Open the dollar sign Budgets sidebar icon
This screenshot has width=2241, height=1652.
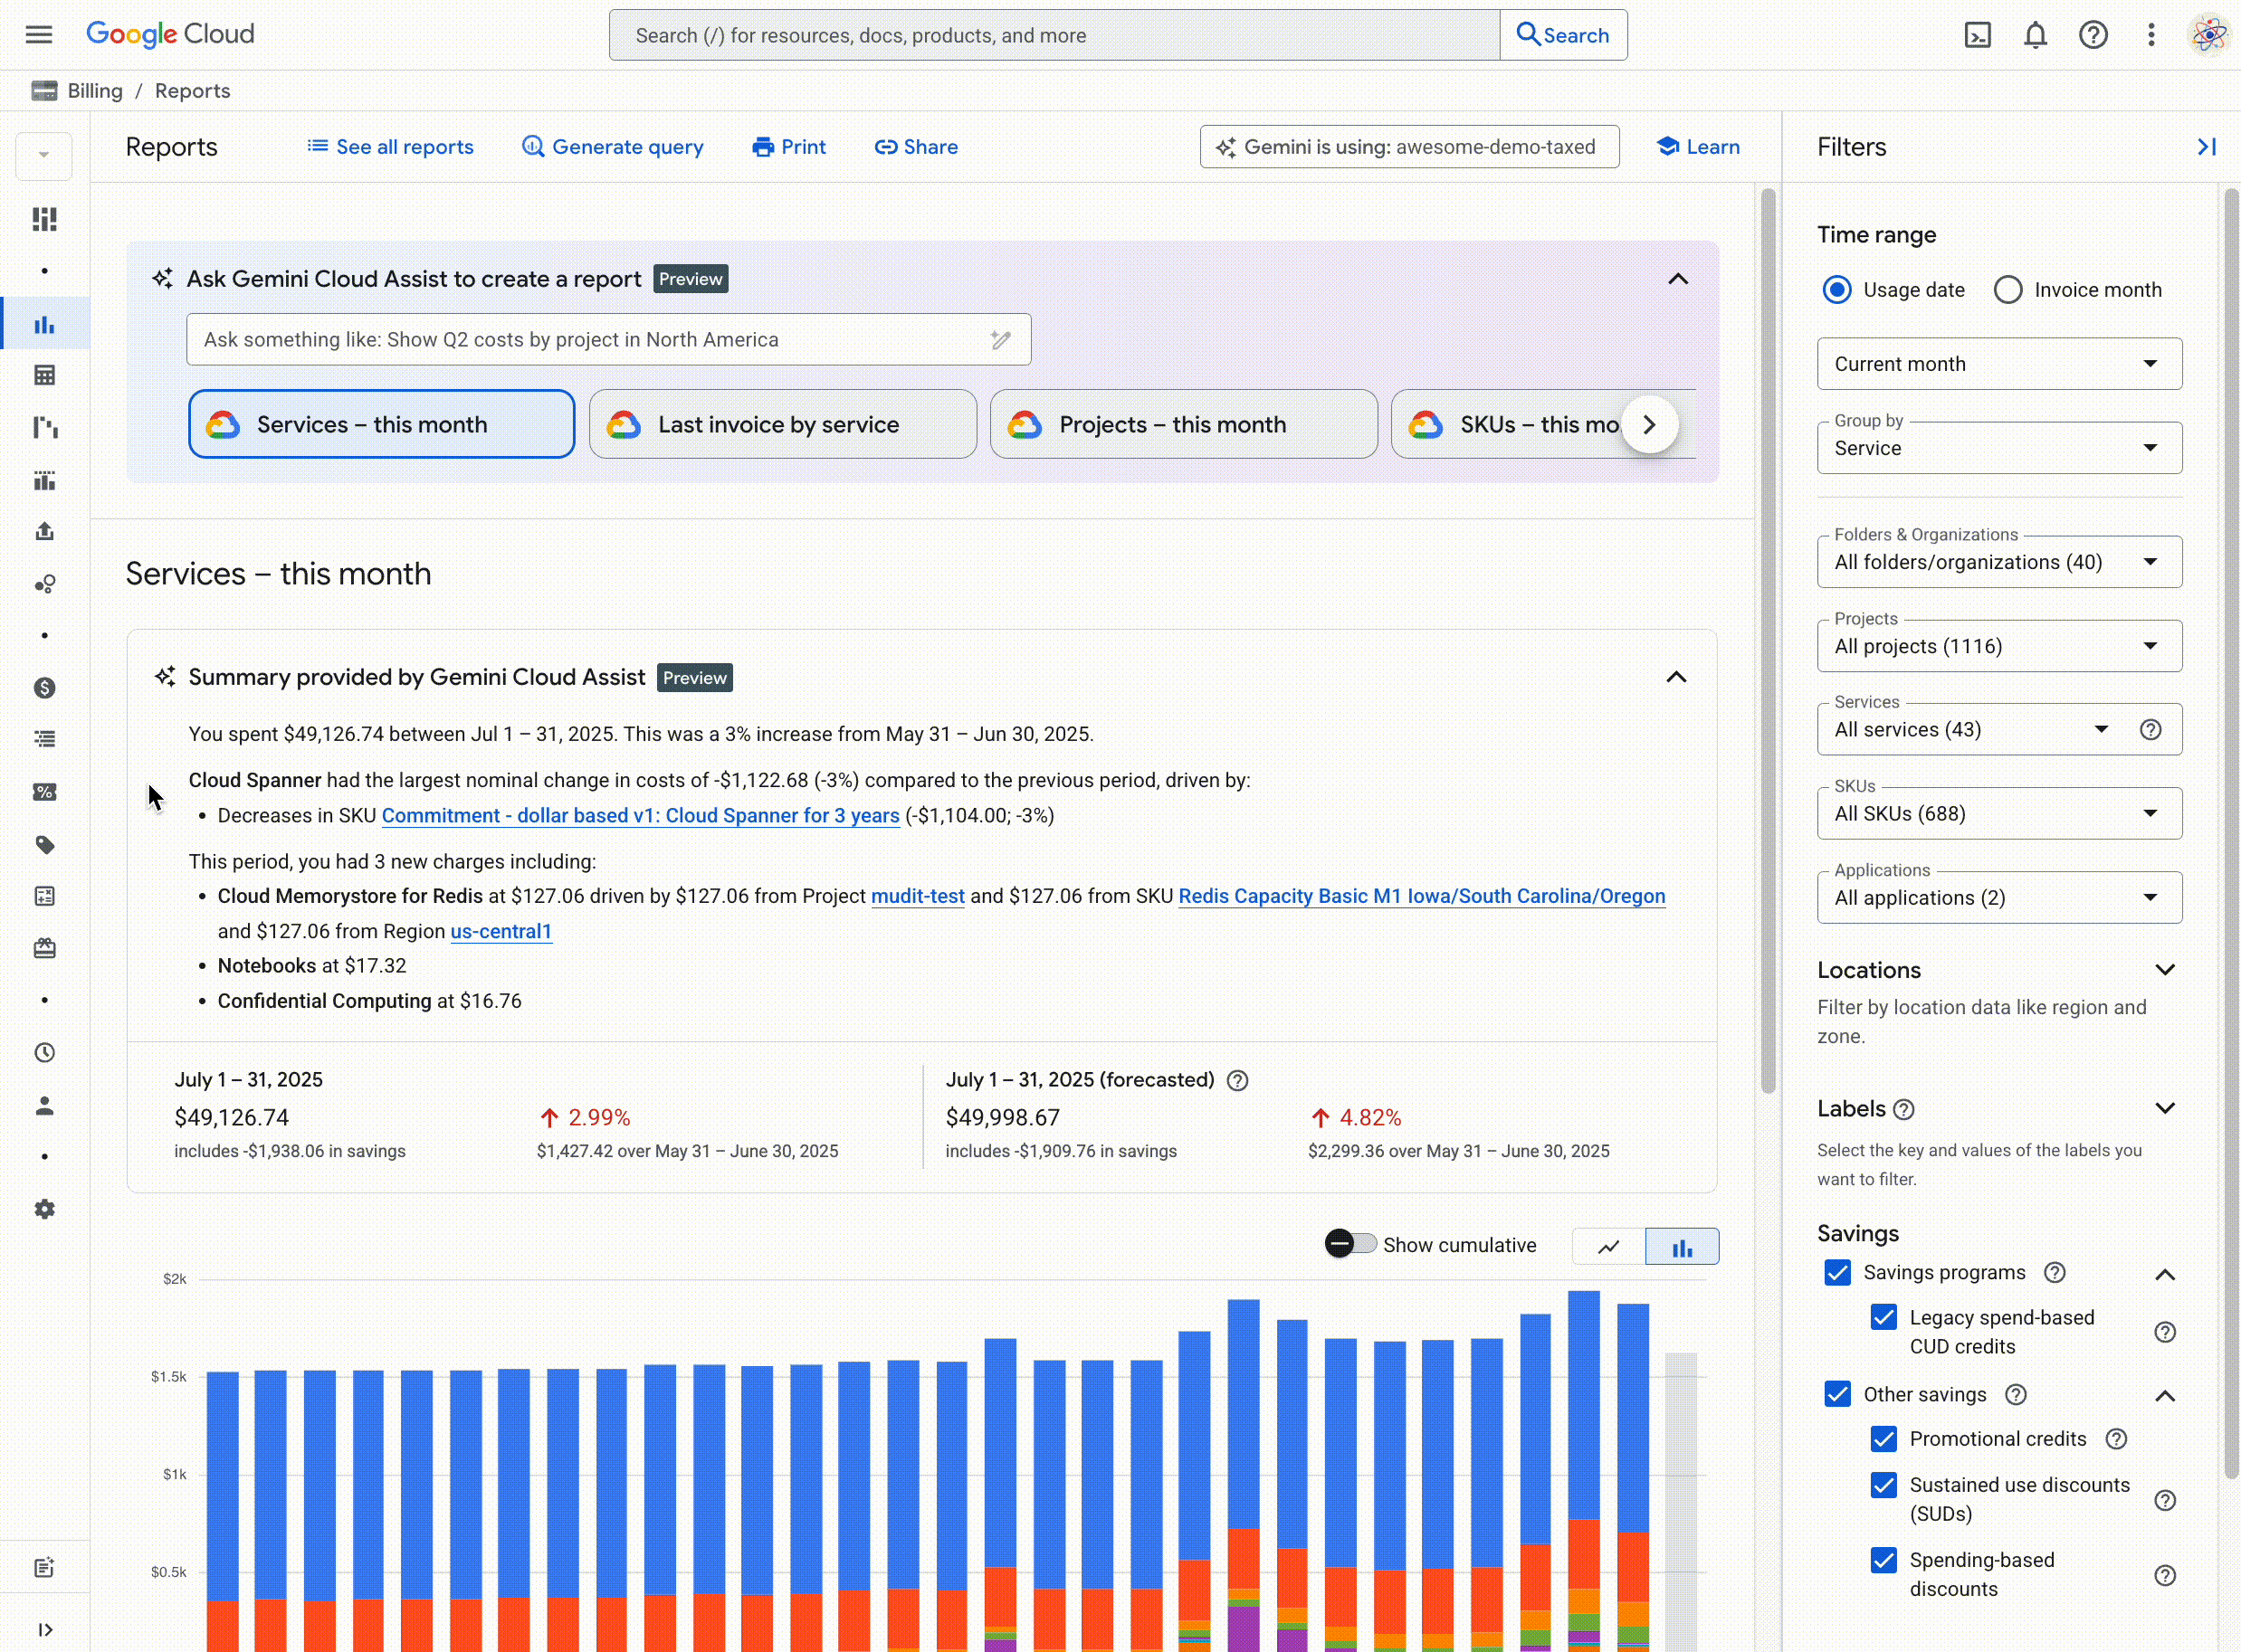coord(44,688)
